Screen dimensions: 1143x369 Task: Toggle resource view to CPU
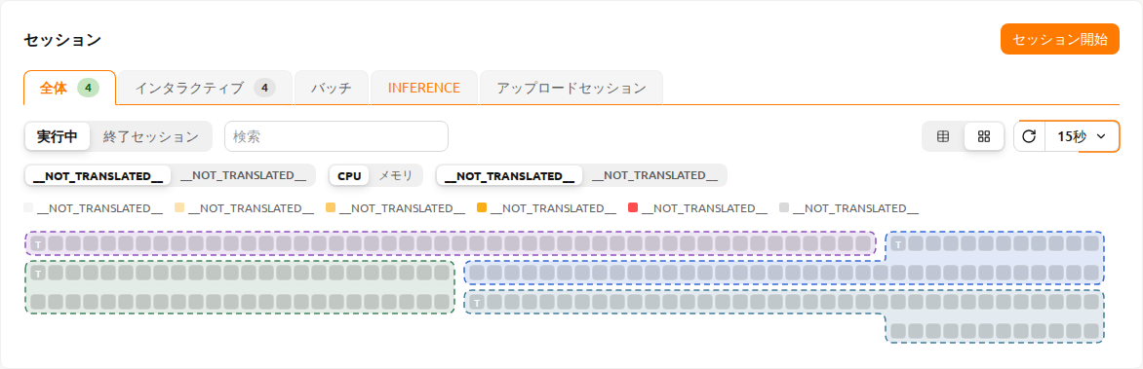349,175
